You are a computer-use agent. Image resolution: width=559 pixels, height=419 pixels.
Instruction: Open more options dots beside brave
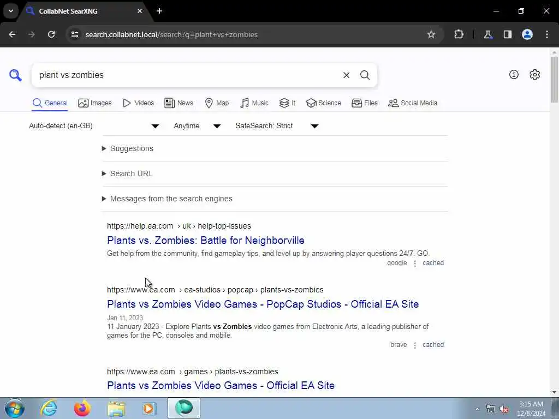point(415,345)
